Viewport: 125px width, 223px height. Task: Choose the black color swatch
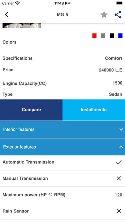point(112,36)
